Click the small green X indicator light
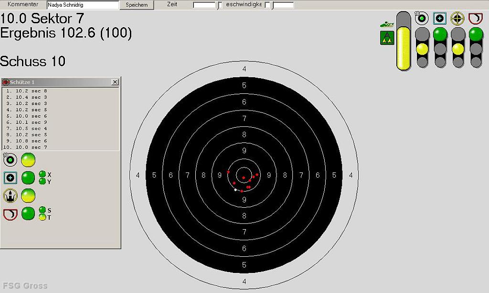The image size is (489, 293). [x=43, y=174]
